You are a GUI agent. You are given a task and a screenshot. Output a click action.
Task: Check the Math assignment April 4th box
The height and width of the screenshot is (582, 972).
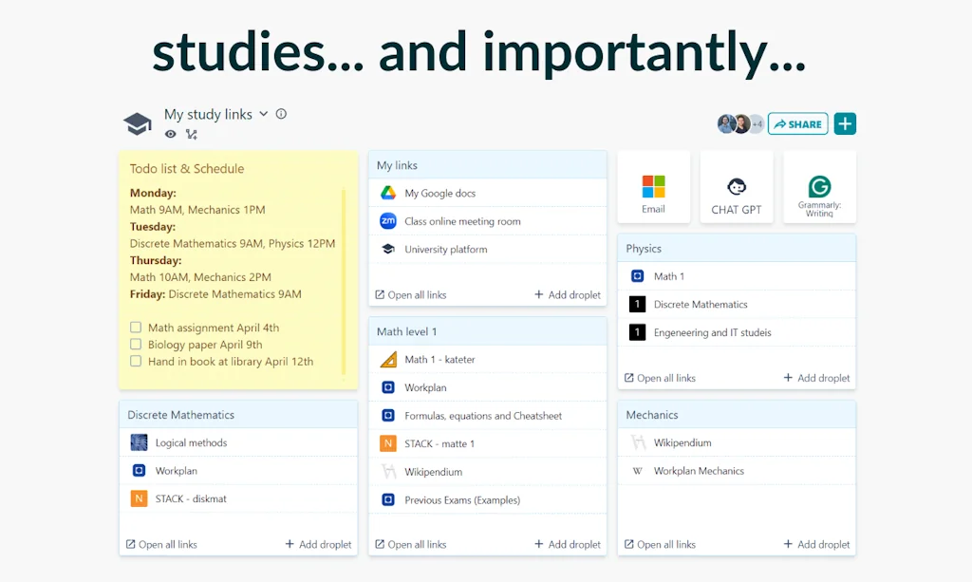(136, 327)
